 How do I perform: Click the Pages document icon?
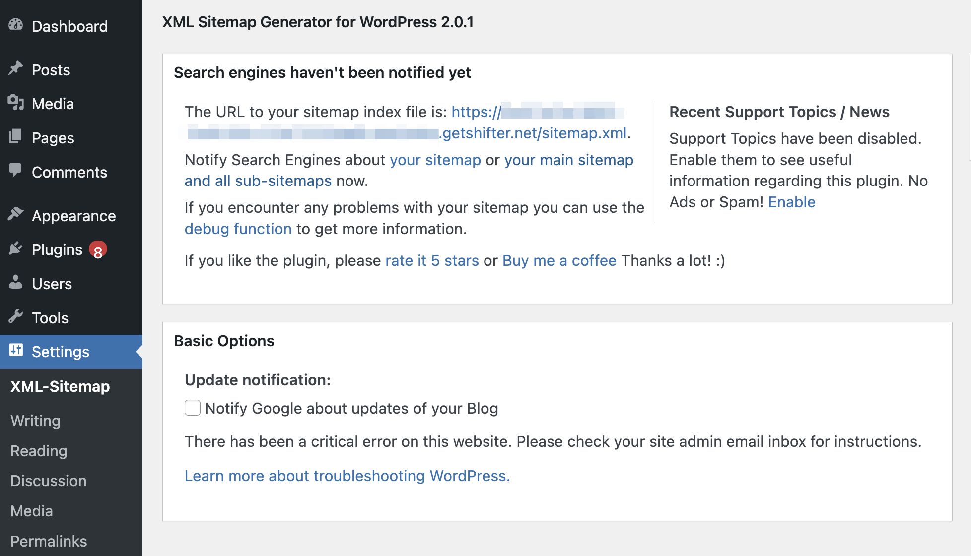point(16,136)
